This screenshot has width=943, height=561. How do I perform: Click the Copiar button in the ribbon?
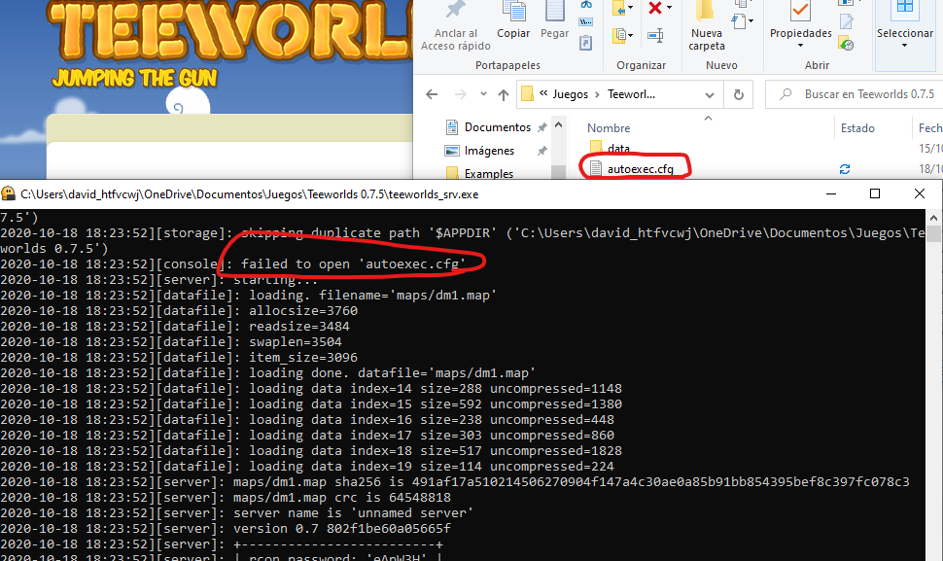click(x=513, y=21)
